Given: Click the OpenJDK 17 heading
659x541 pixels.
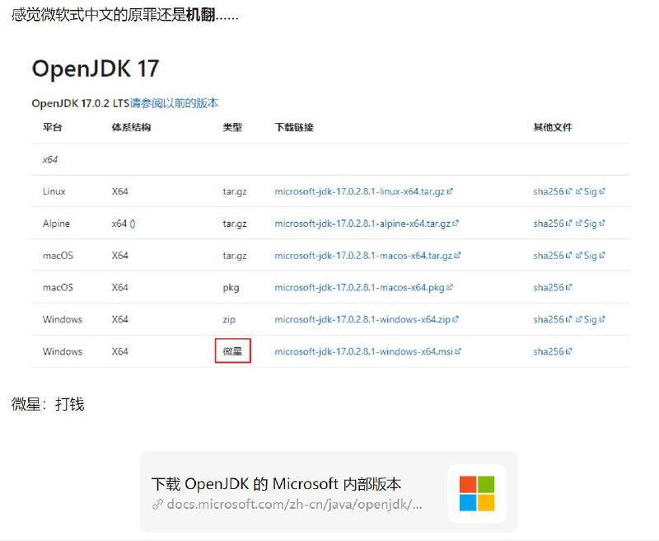Looking at the screenshot, I should click(96, 68).
